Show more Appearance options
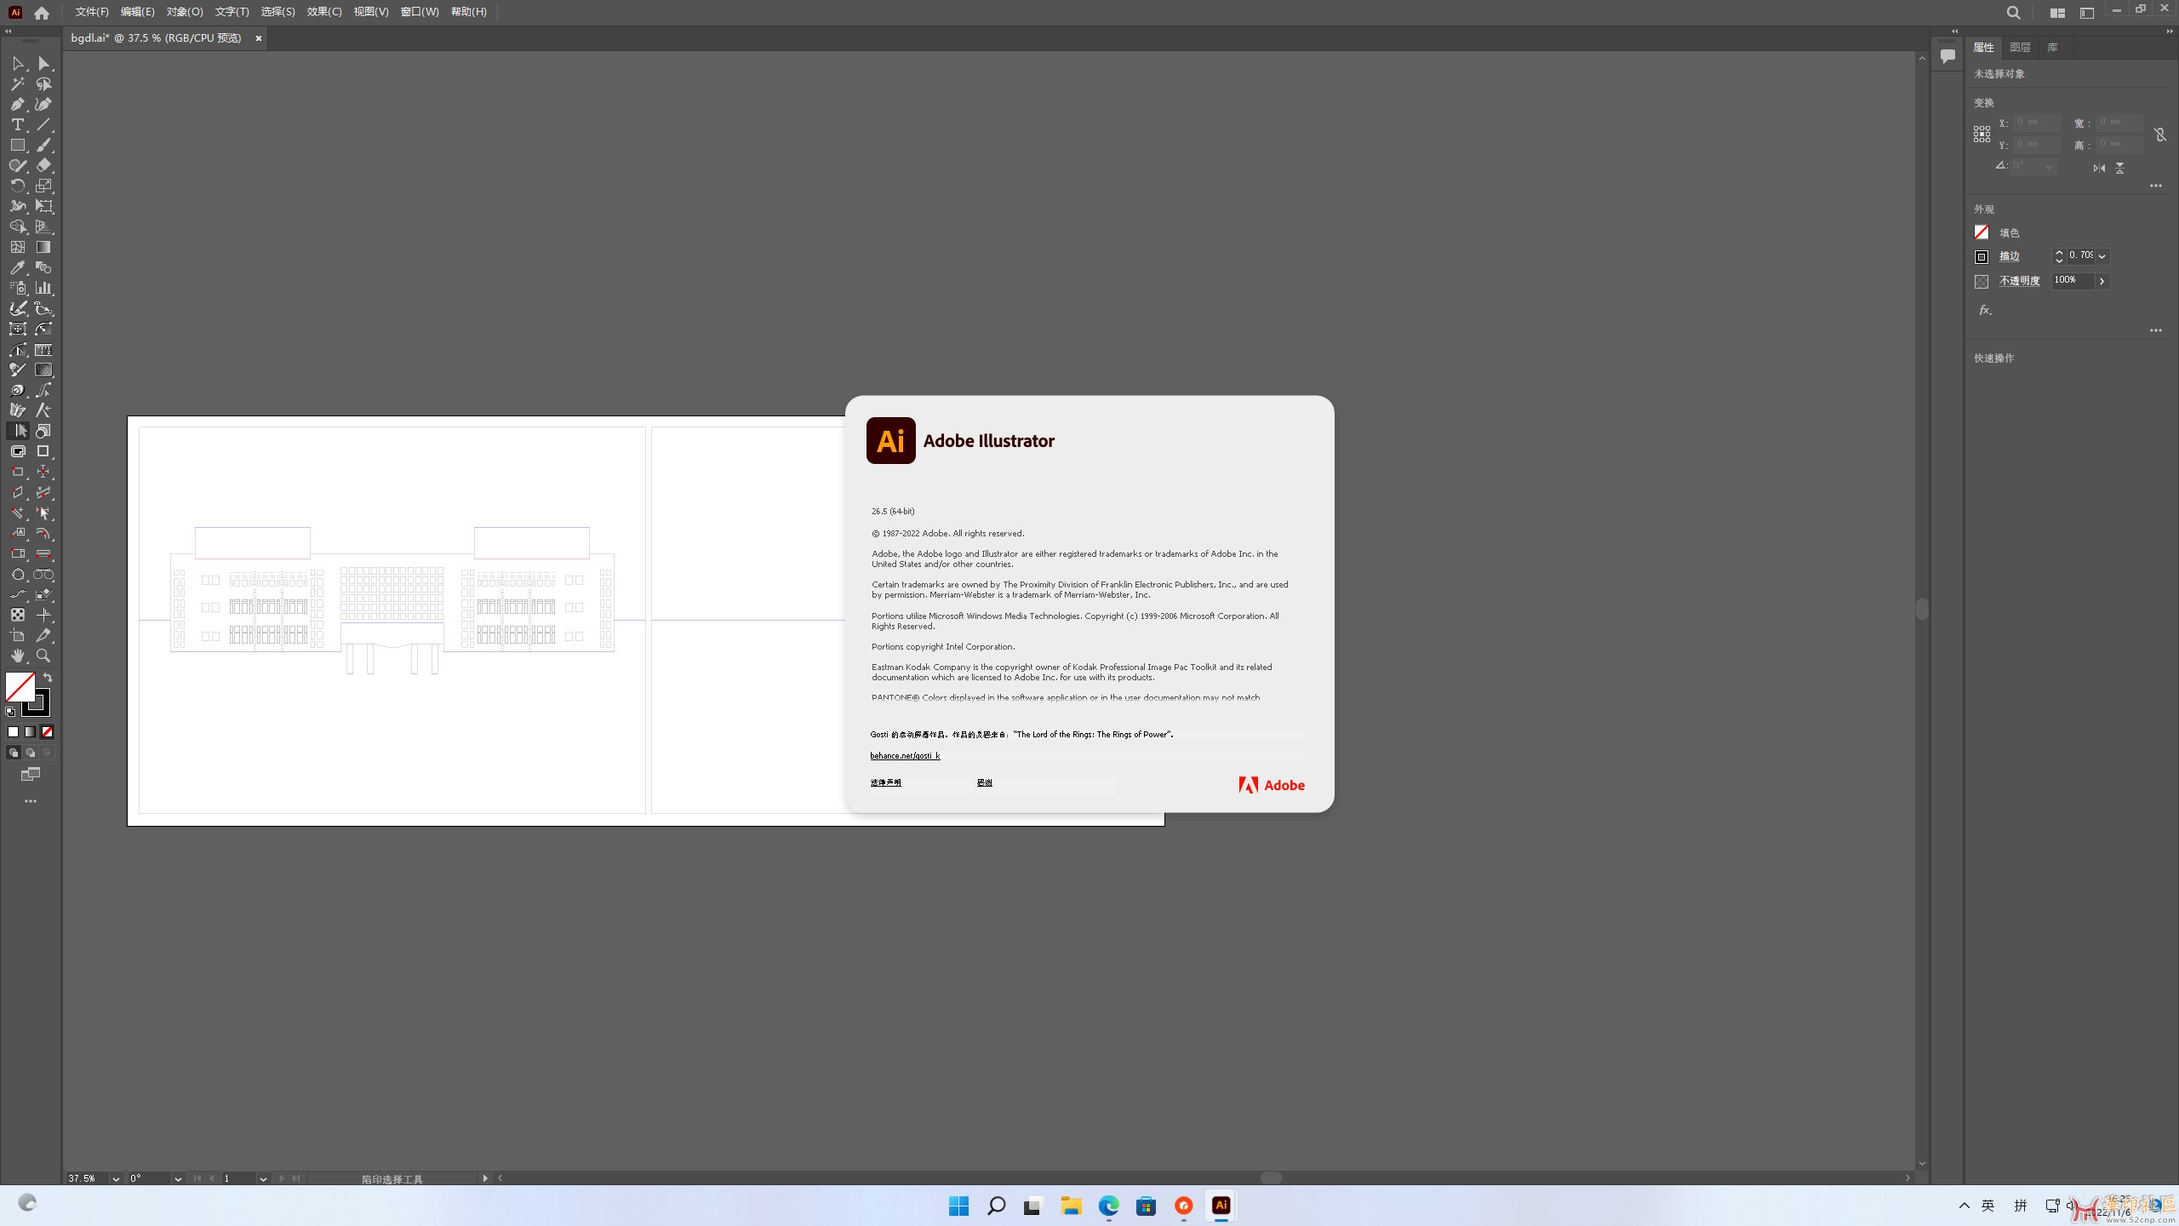Screen dimensions: 2179x1226 tap(2155, 330)
